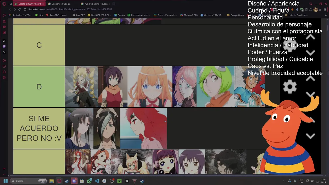Open the downloads icon in browser toolbar
This screenshot has width=329, height=185.
click(320, 10)
